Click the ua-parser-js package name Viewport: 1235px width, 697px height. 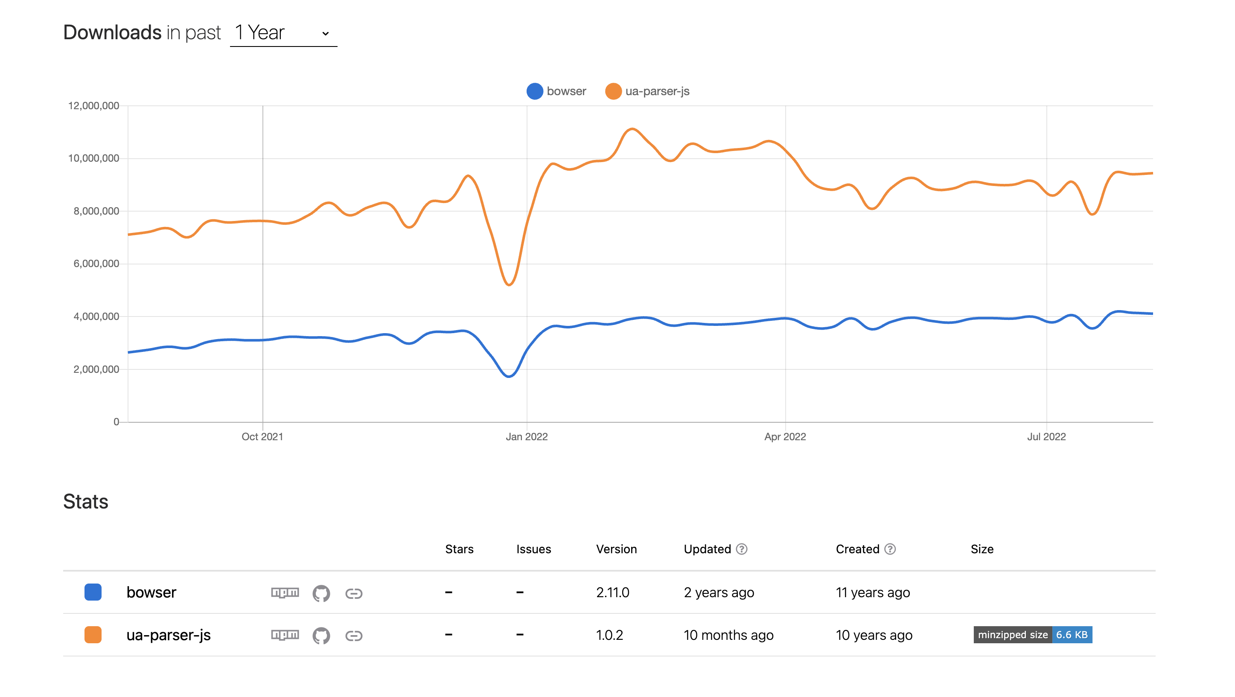click(x=168, y=635)
